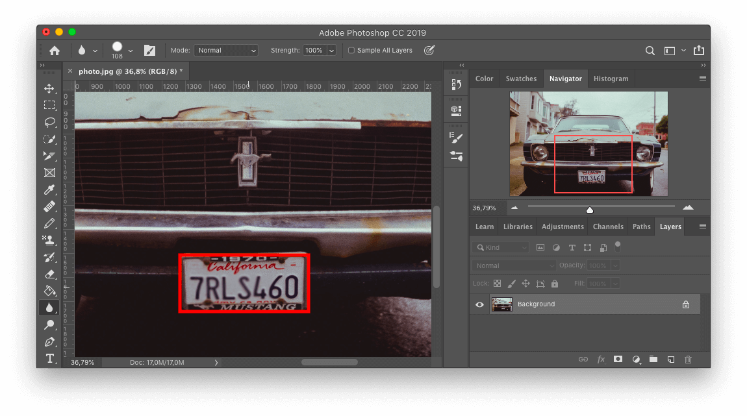Screen dimensions: 747x416
Task: Enable Sample All Layers checkbox
Action: (351, 51)
